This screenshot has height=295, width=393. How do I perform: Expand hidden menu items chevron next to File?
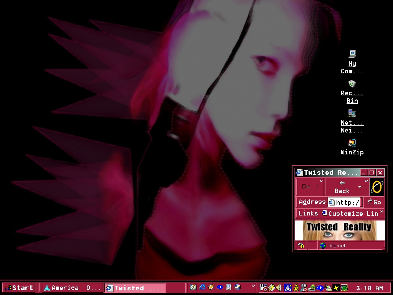321,181
